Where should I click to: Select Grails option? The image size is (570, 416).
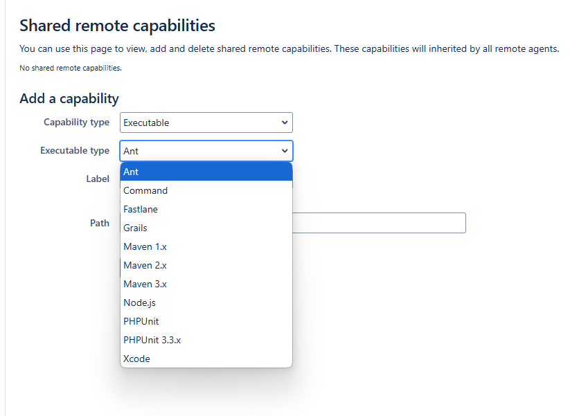pos(206,228)
